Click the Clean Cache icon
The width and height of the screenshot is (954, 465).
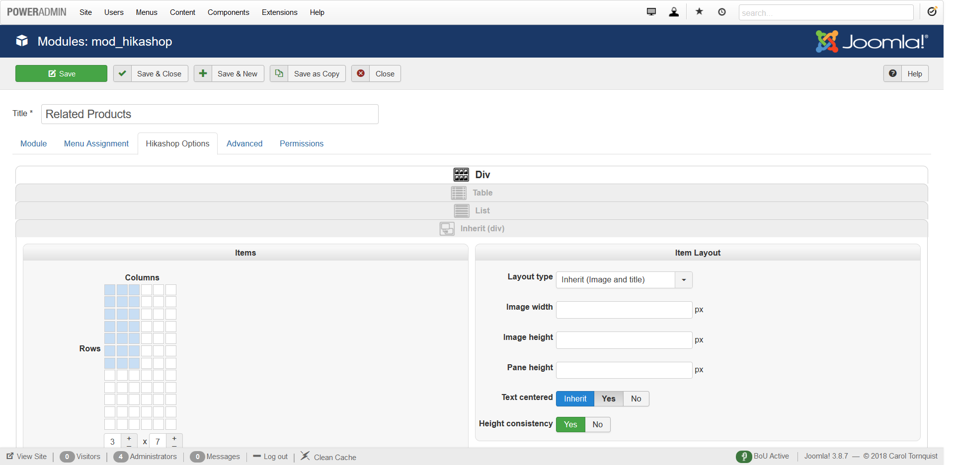(x=305, y=456)
